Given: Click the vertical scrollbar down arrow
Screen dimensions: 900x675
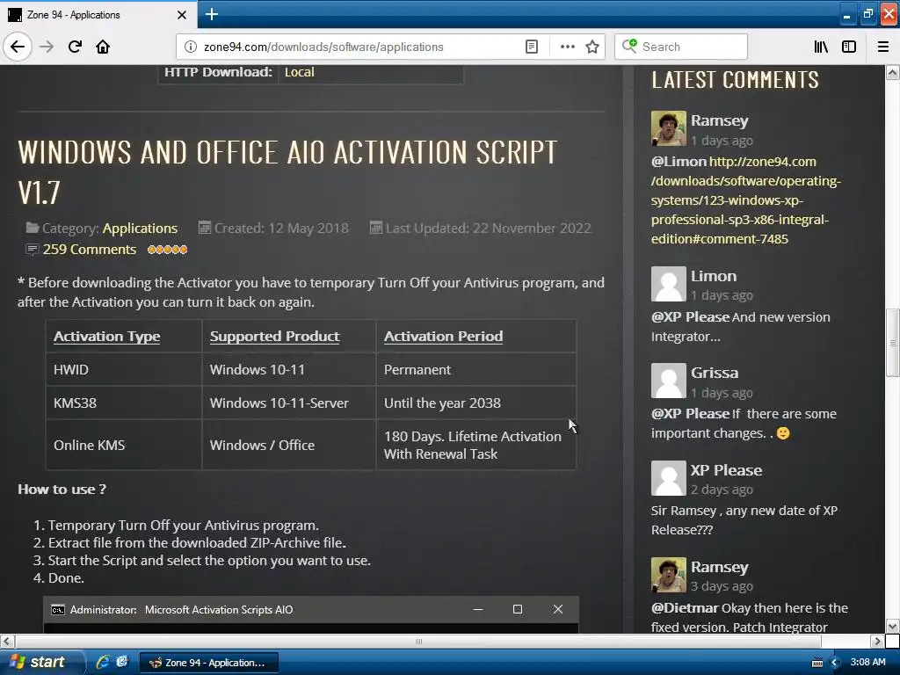Looking at the screenshot, I should click(893, 626).
